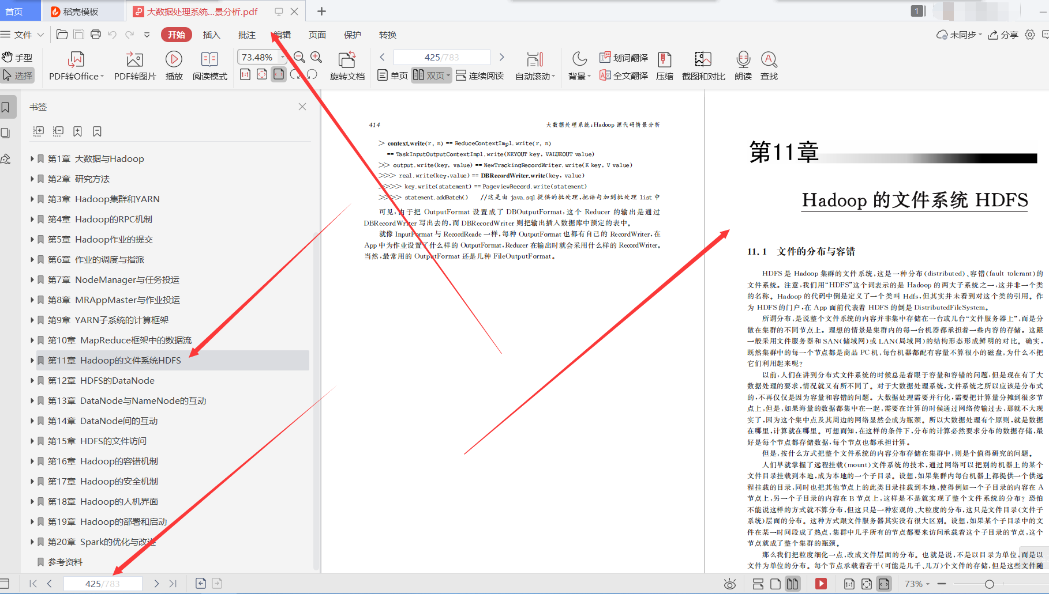Click the zoom out magnifier icon
Screen dimensions: 1049x594
(x=299, y=57)
